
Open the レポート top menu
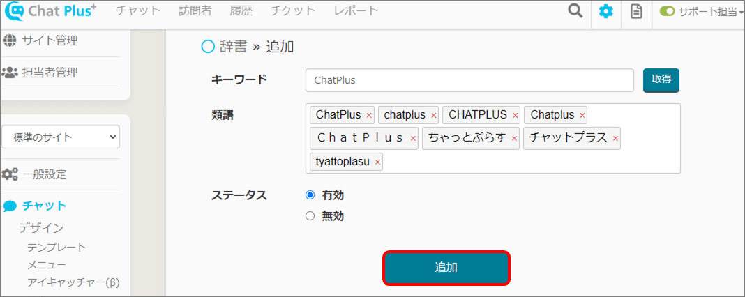(356, 10)
